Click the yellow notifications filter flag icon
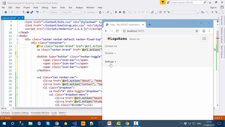The width and height of the screenshot is (225, 127). 163,2
